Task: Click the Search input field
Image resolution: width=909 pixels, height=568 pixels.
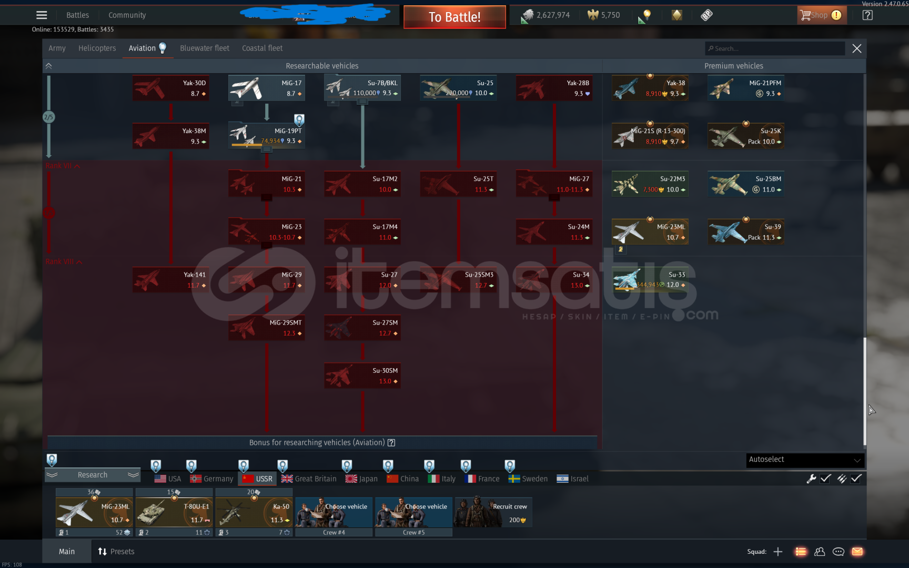Action: 775,48
